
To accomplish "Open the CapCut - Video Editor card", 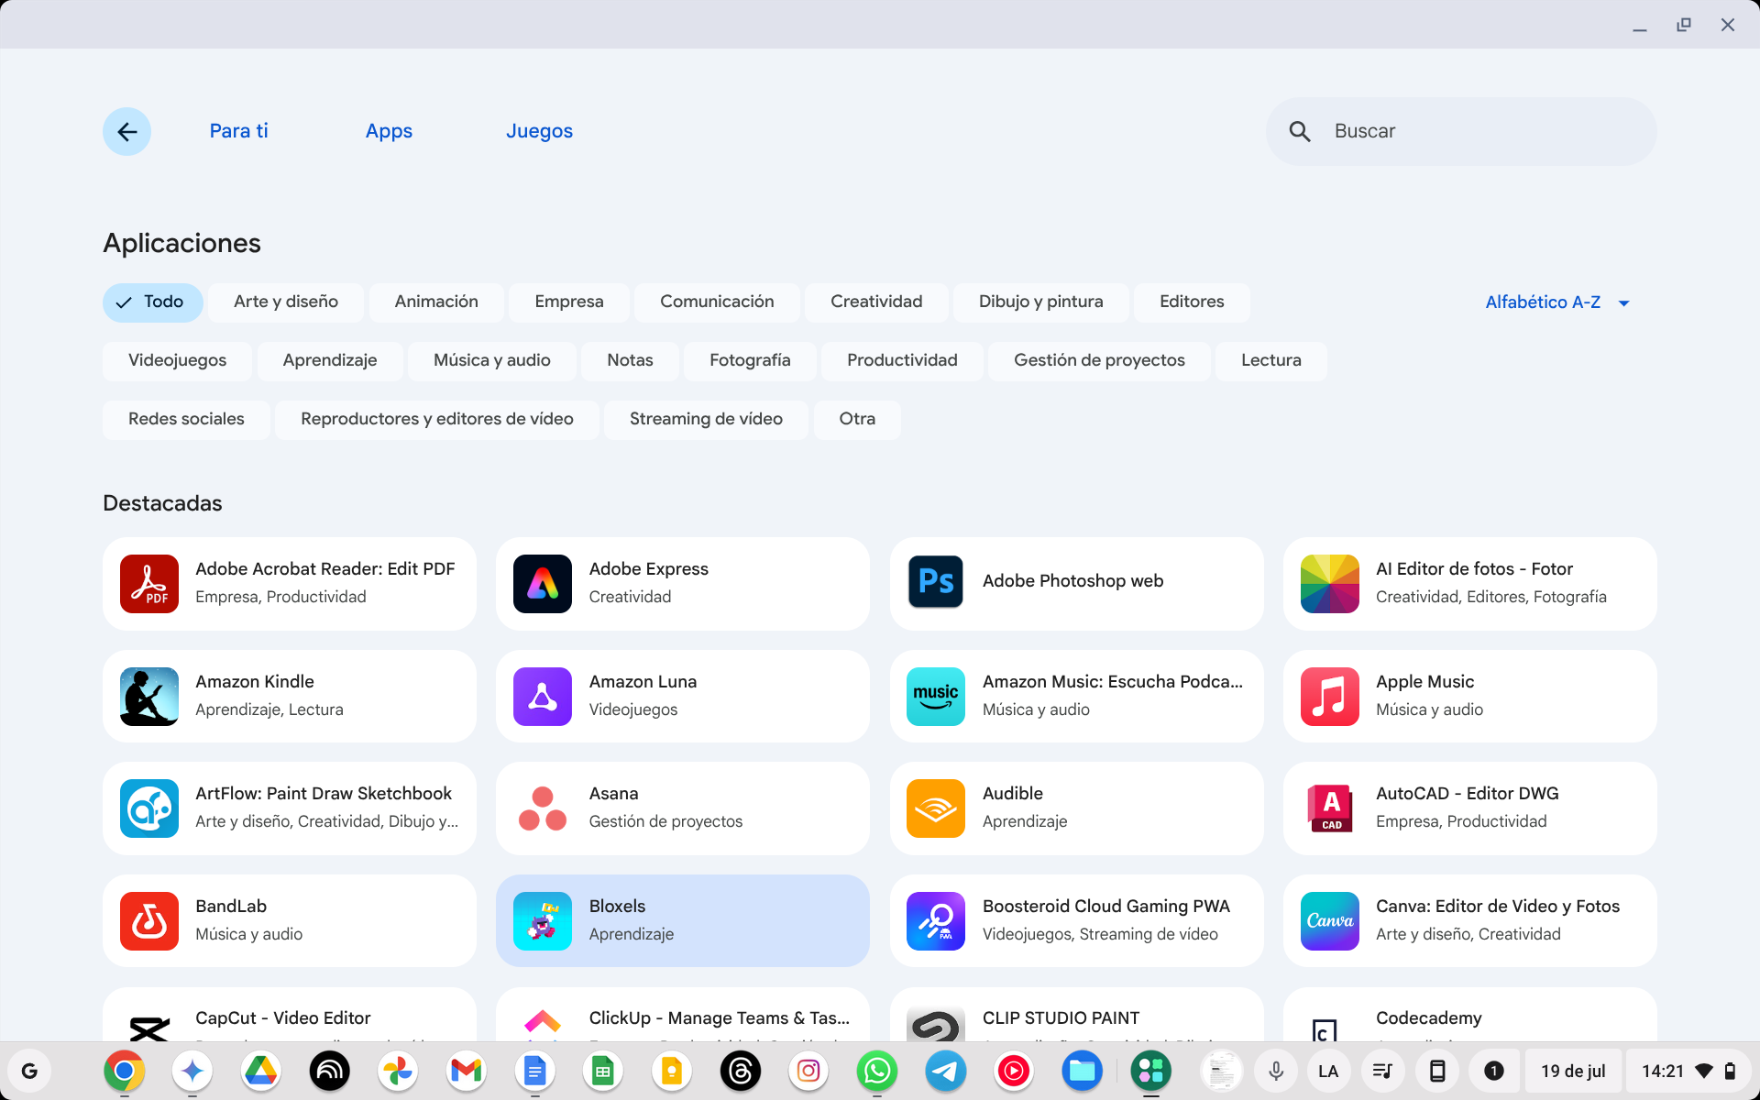I will point(290,1014).
